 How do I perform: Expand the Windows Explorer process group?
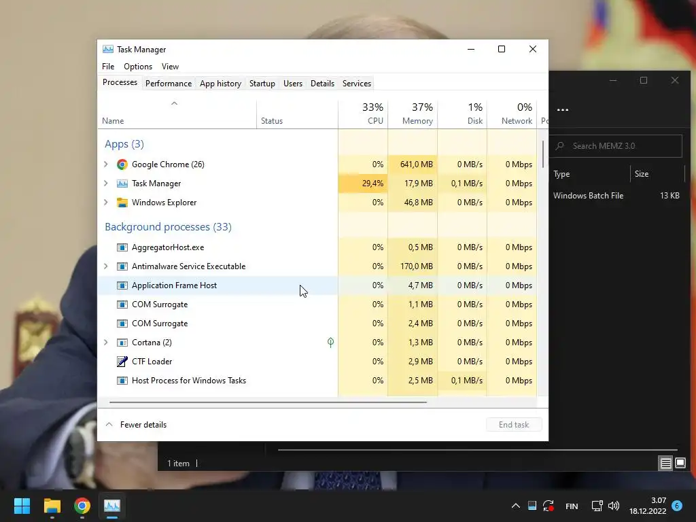point(105,203)
